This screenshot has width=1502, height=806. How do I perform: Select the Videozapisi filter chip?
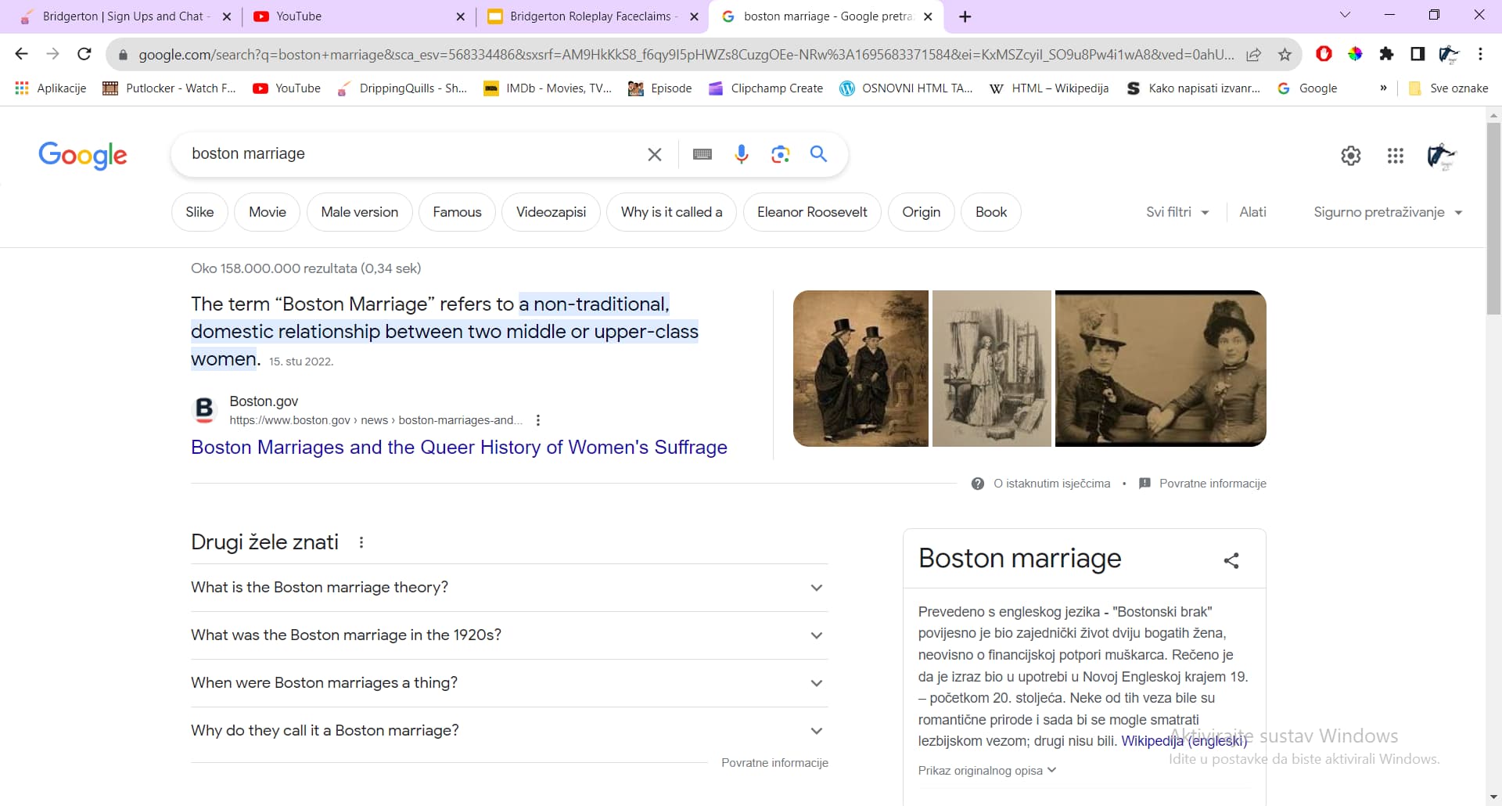point(551,212)
